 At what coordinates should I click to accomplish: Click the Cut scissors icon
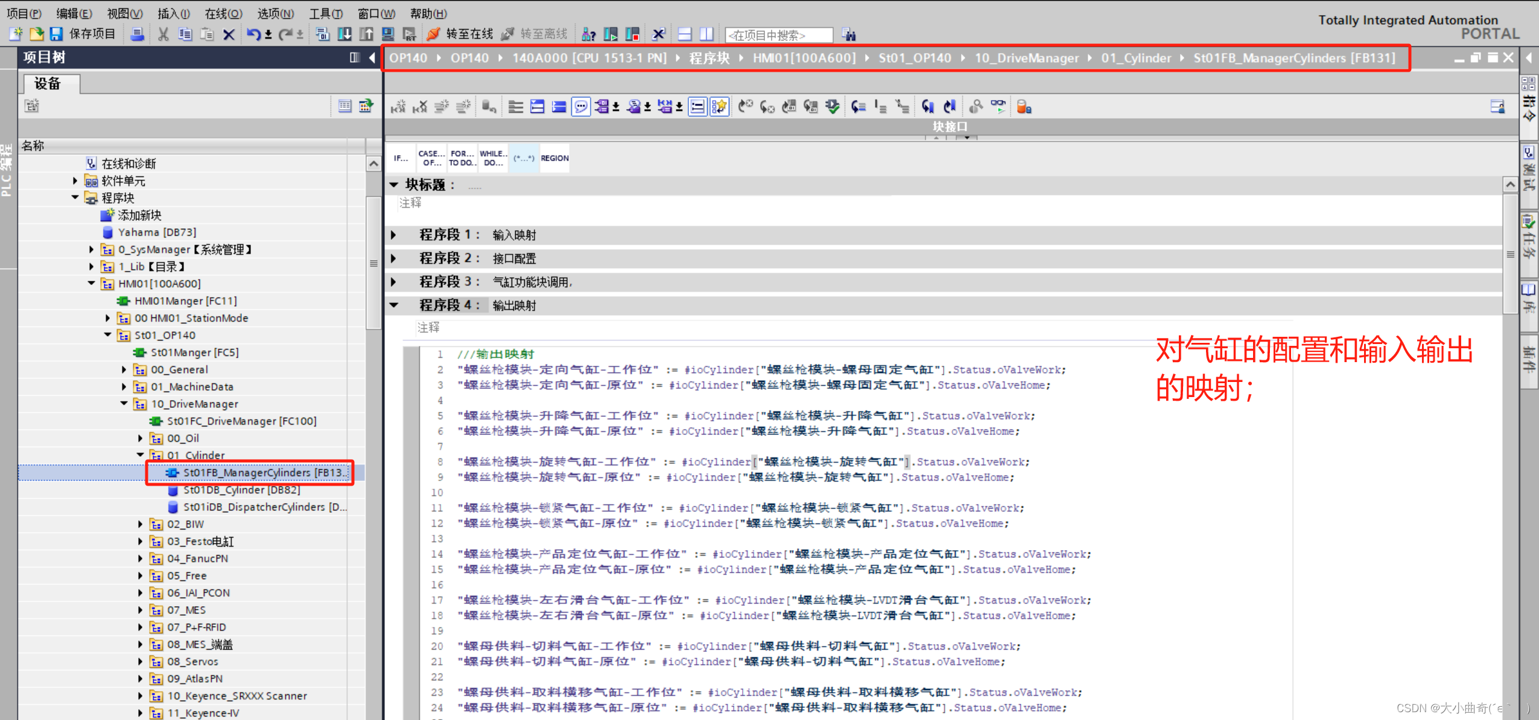point(163,34)
